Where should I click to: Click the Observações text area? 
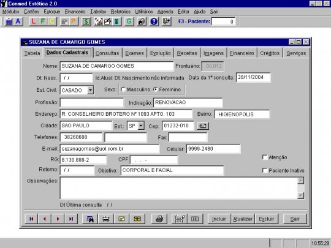coord(179,188)
